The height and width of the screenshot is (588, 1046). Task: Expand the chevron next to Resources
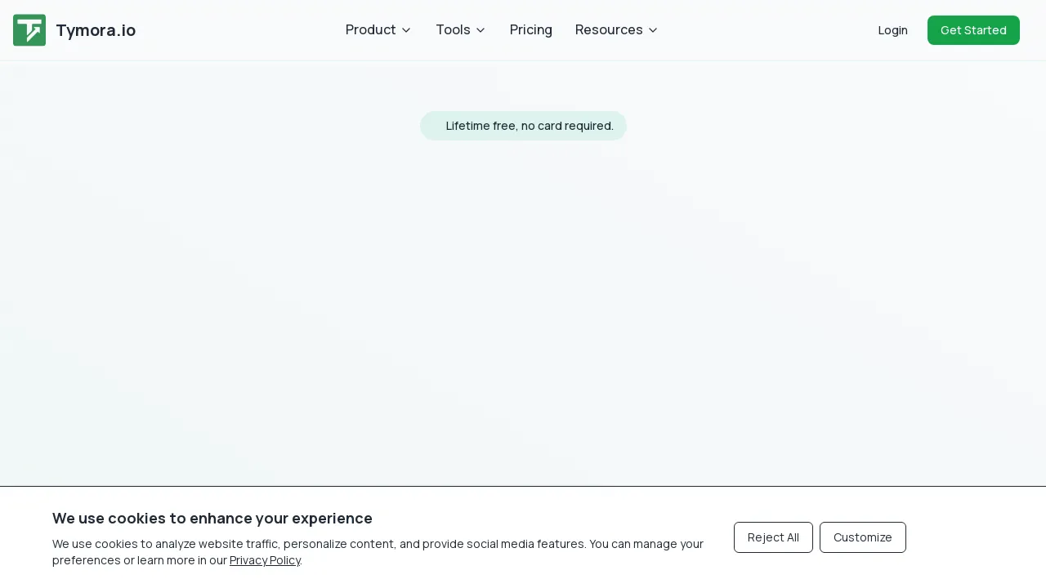click(653, 30)
